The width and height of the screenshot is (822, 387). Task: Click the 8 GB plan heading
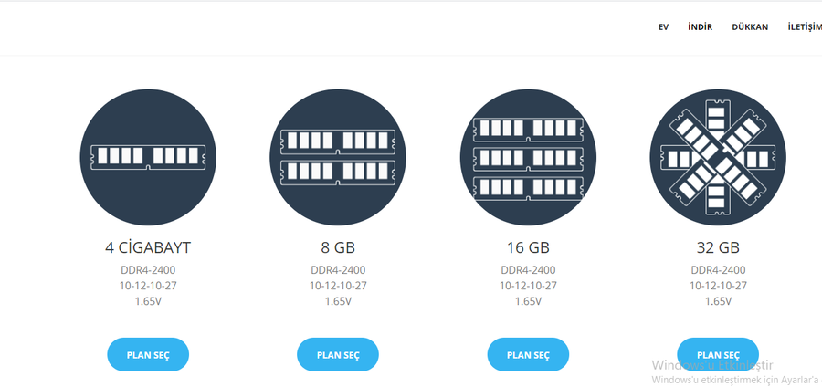(x=338, y=247)
